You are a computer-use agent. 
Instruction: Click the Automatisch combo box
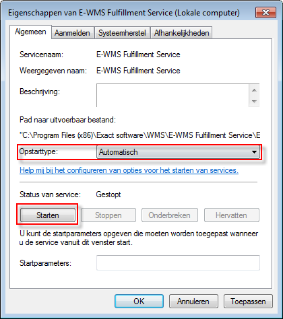(x=178, y=152)
